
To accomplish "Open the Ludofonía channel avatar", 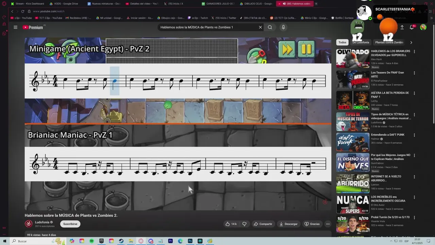I will (29, 224).
